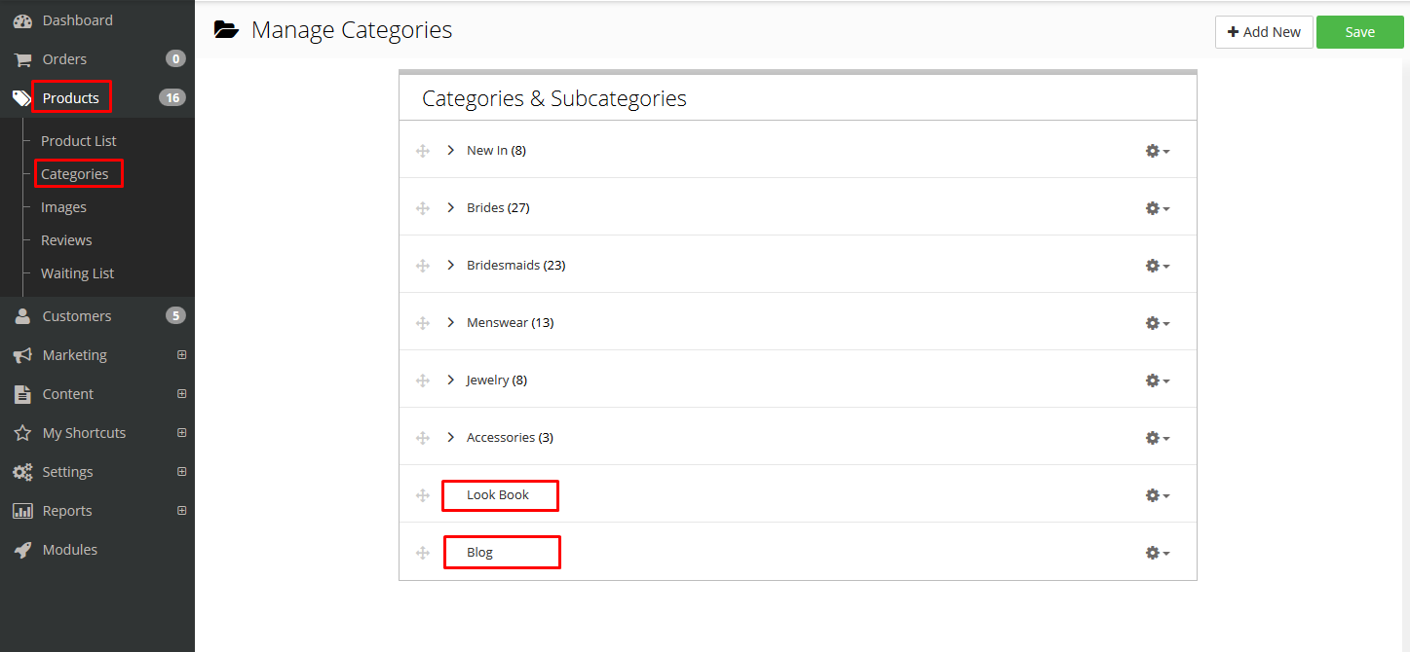Image resolution: width=1410 pixels, height=652 pixels.
Task: Expand the Menswear category arrow
Action: (450, 322)
